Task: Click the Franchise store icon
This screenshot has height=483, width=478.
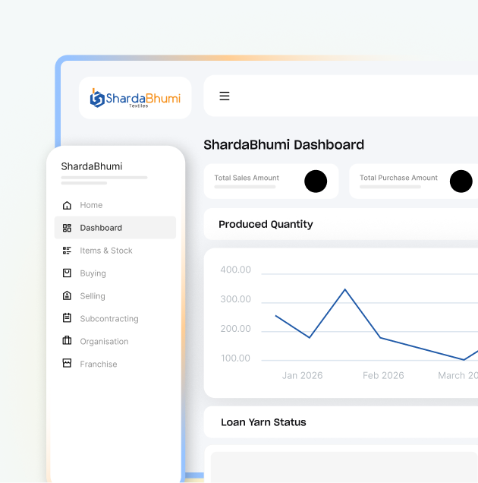Action: 67,363
